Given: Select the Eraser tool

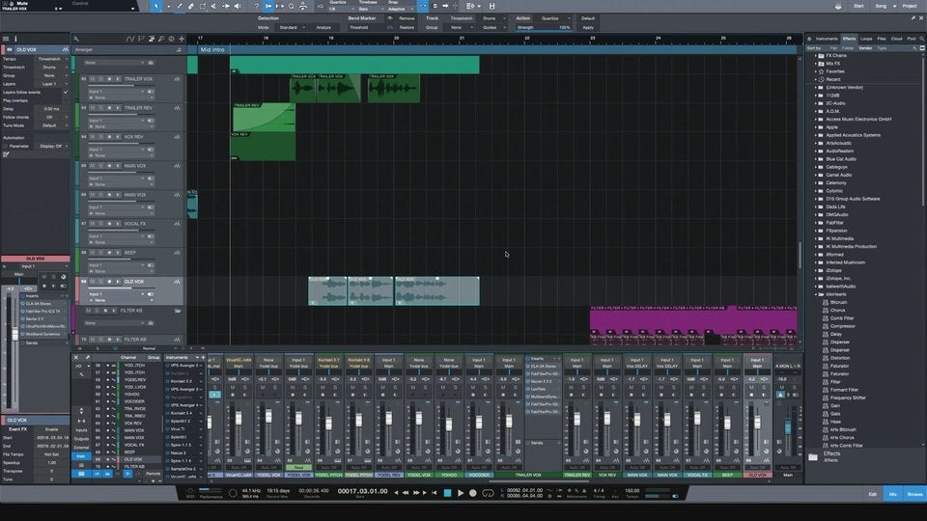Looking at the screenshot, I should (x=191, y=6).
